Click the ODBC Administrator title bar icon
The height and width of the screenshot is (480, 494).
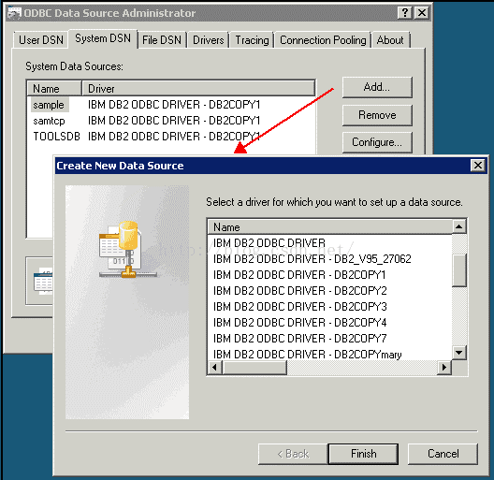click(x=14, y=13)
